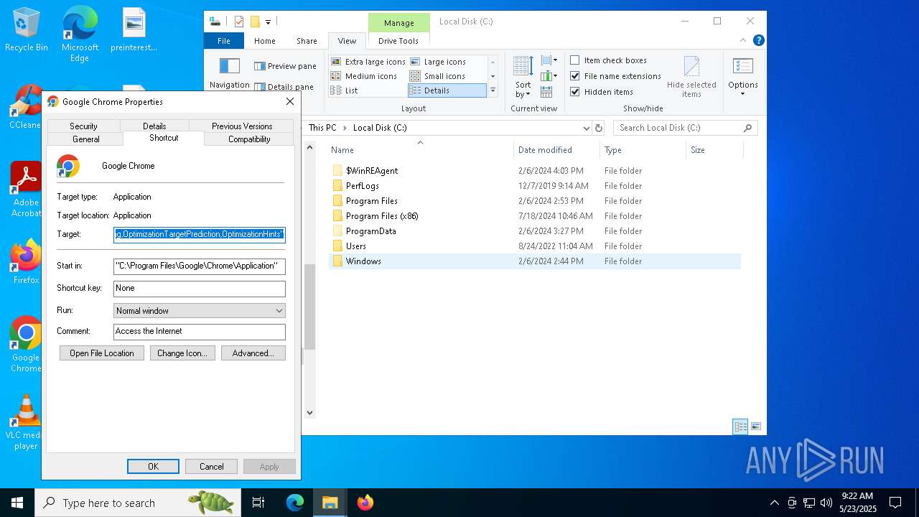Choose Small icons layout
The height and width of the screenshot is (517, 919).
click(x=437, y=76)
